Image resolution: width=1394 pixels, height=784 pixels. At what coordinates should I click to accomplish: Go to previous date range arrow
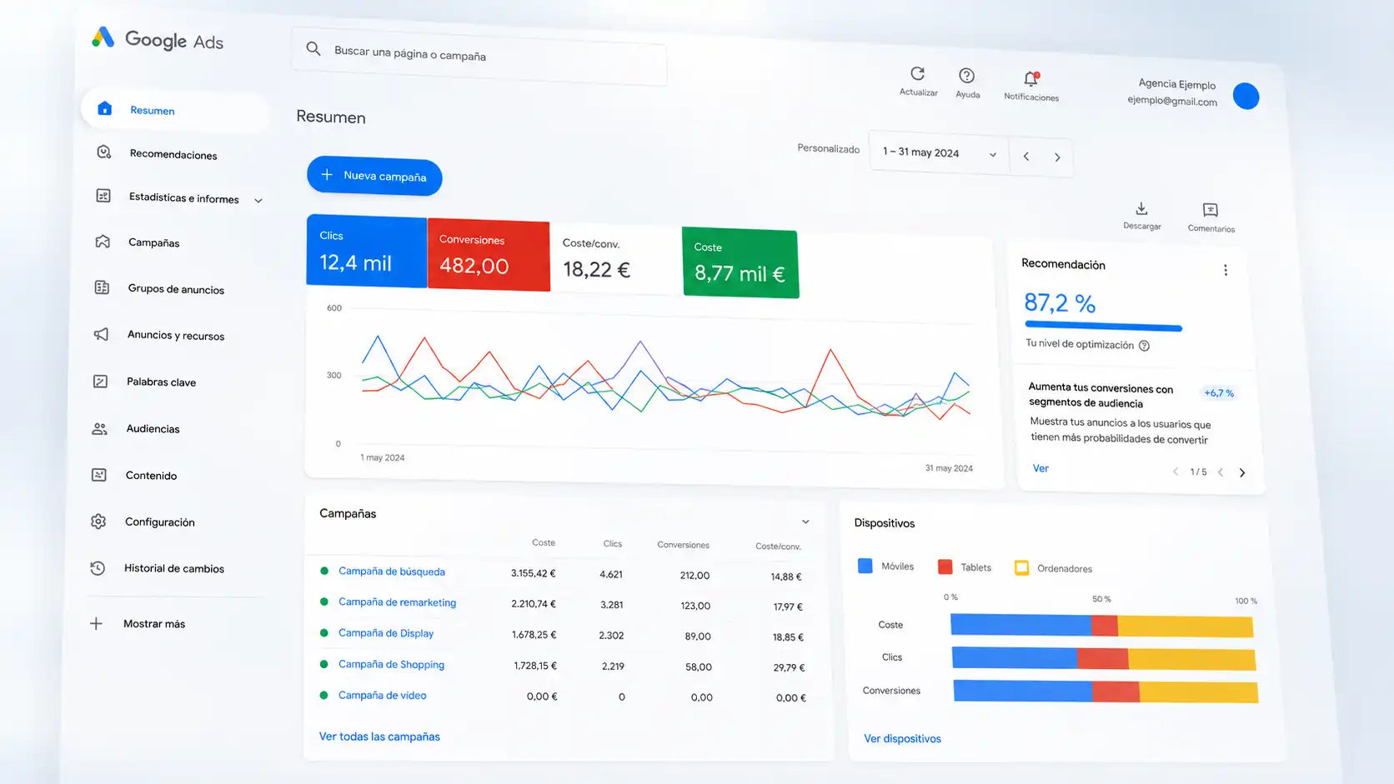pyautogui.click(x=1026, y=156)
